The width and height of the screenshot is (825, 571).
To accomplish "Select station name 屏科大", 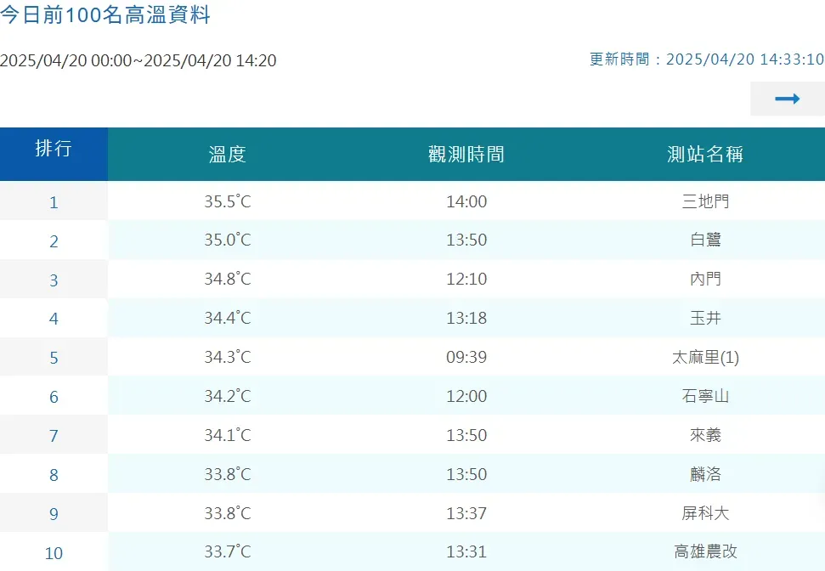I will pos(705,513).
